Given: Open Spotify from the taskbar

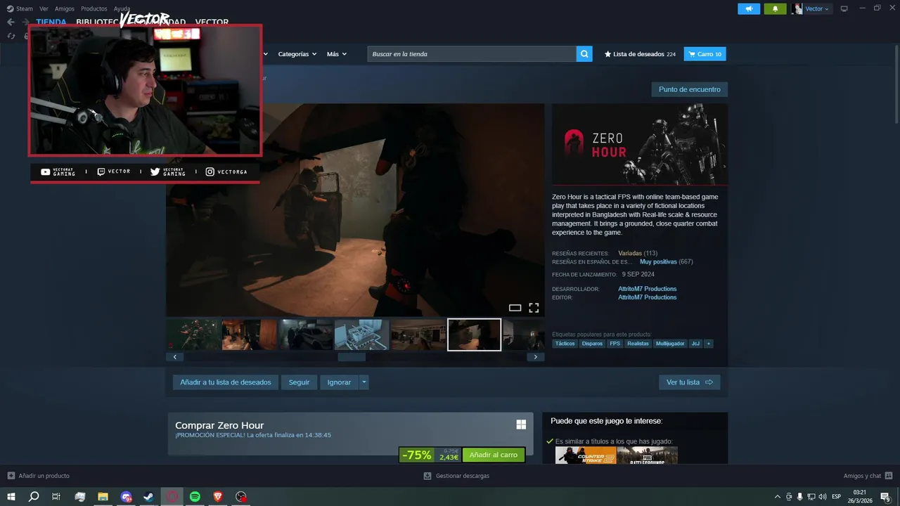Looking at the screenshot, I should tap(195, 497).
